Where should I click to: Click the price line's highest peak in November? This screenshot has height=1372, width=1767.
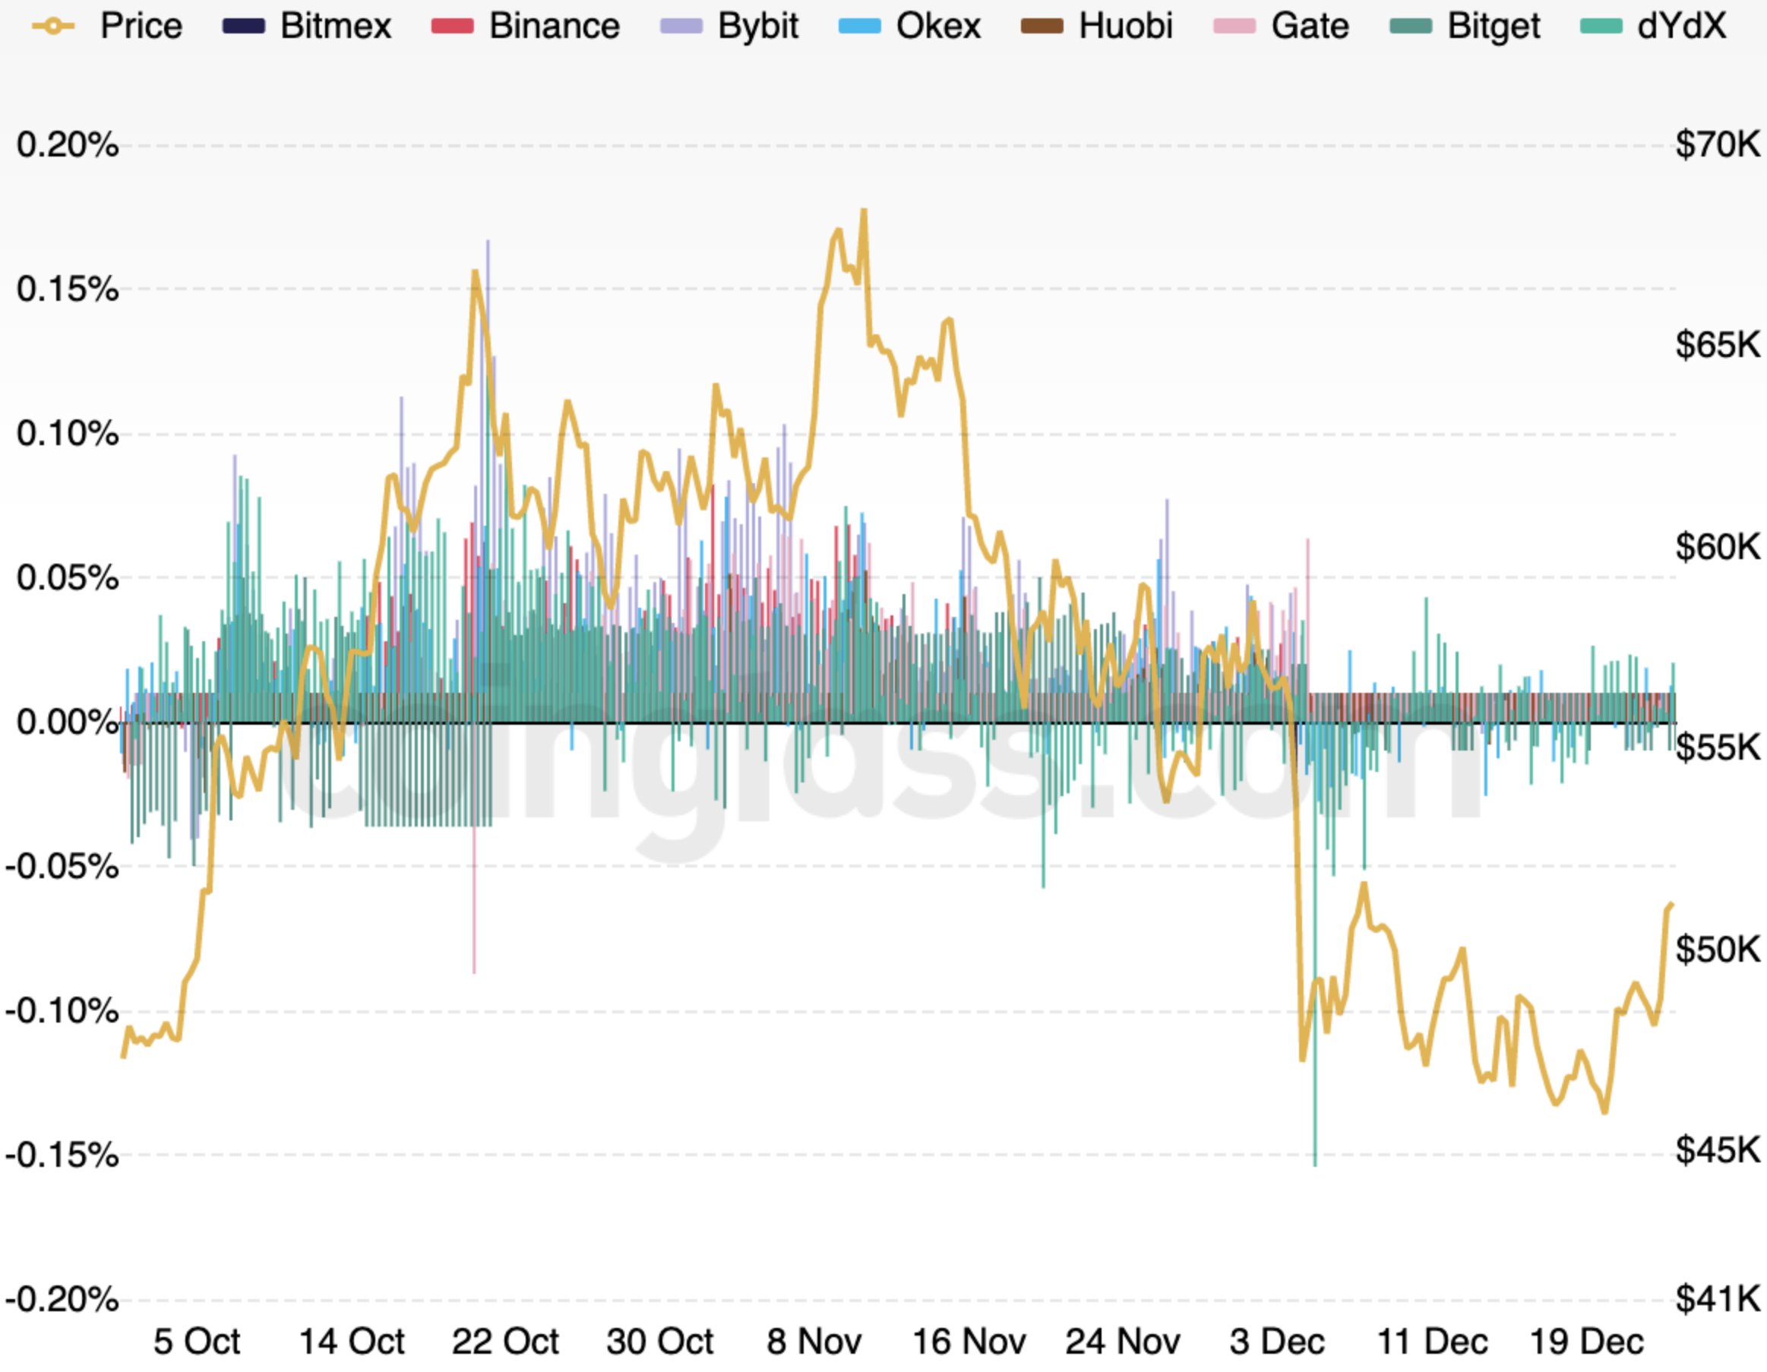coord(863,212)
